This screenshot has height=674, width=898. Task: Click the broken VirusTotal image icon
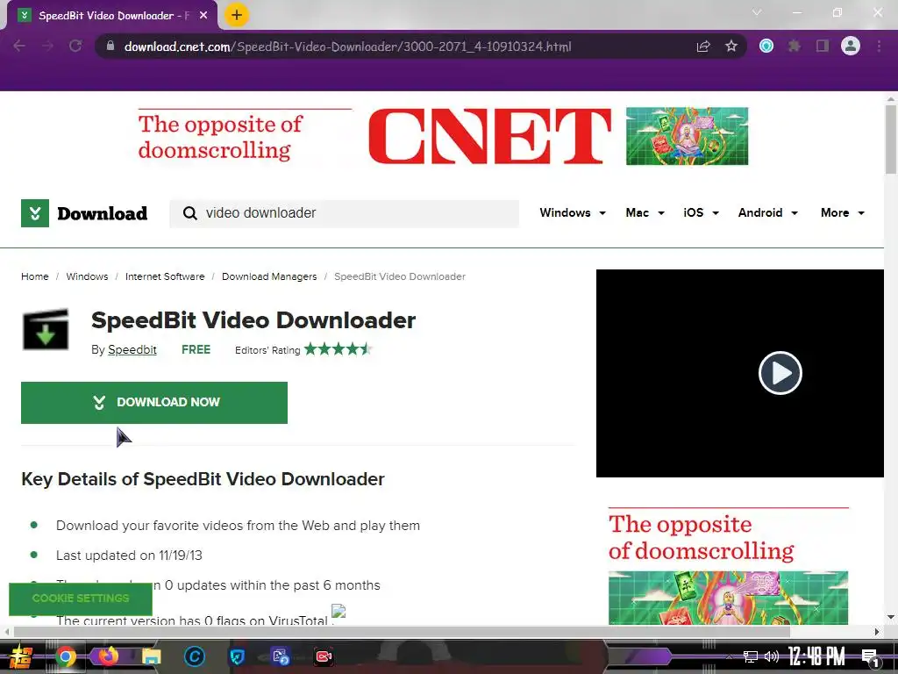pos(339,612)
